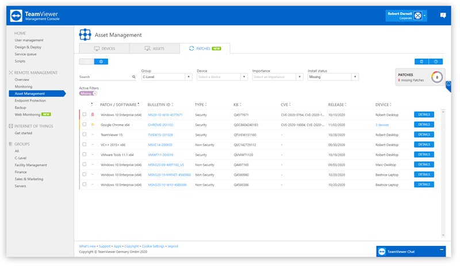Image resolution: width=460 pixels, height=266 pixels.
Task: Minimize the TeamViewer Chat panel
Action: 442,250
